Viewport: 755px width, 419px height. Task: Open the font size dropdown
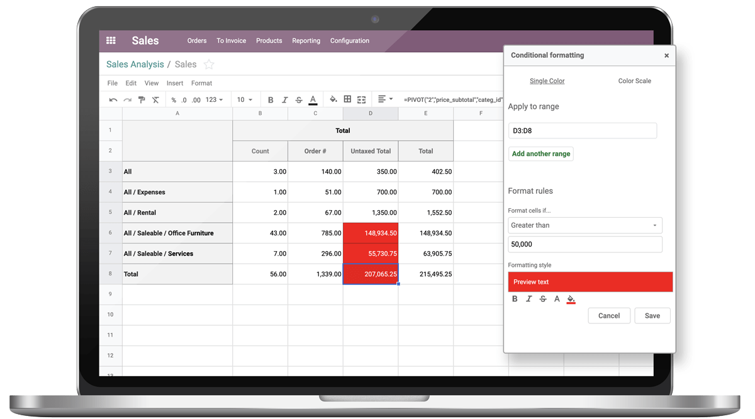[244, 99]
